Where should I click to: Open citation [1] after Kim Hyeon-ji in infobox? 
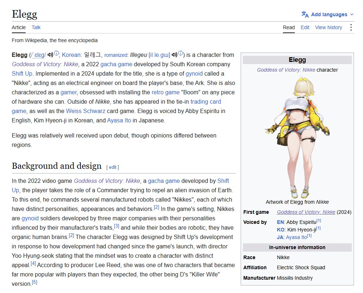pos(318,228)
